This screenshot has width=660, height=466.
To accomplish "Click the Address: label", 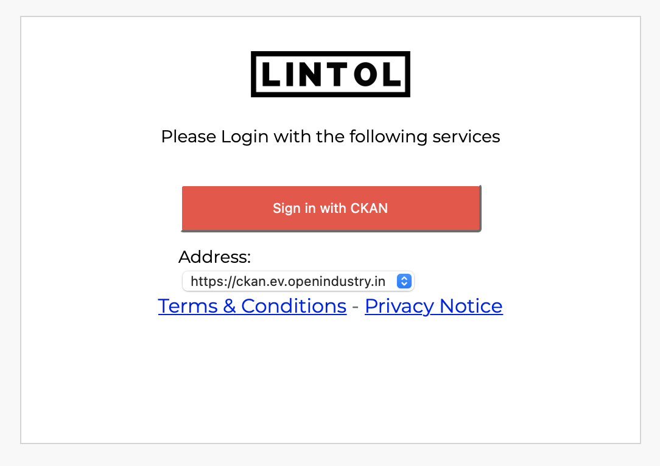I will click(214, 257).
